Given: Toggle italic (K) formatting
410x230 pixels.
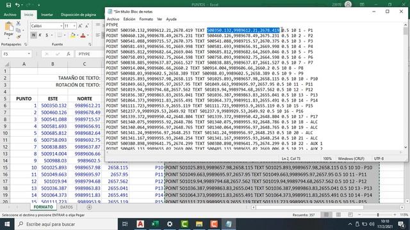Looking at the screenshot, I should coord(40,35).
